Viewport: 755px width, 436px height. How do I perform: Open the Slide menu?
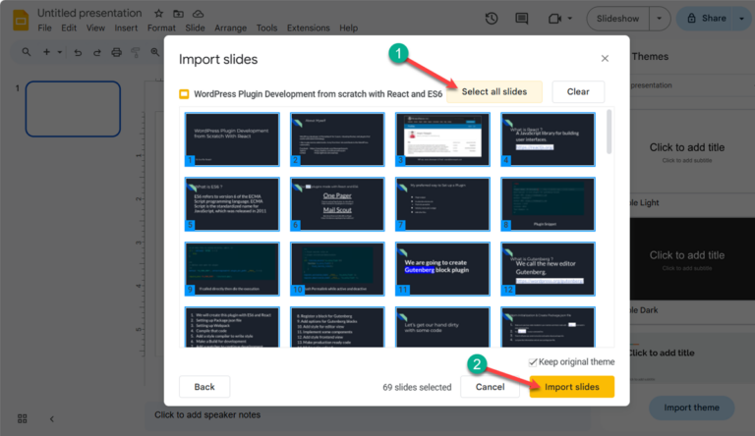click(195, 27)
